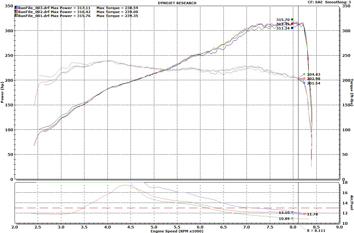Click the green torque marker at 204.43
Image resolution: width=354 pixels, height=233 pixels.
click(304, 74)
